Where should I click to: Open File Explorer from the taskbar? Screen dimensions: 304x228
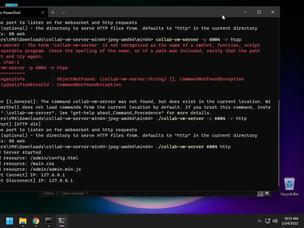(23, 221)
